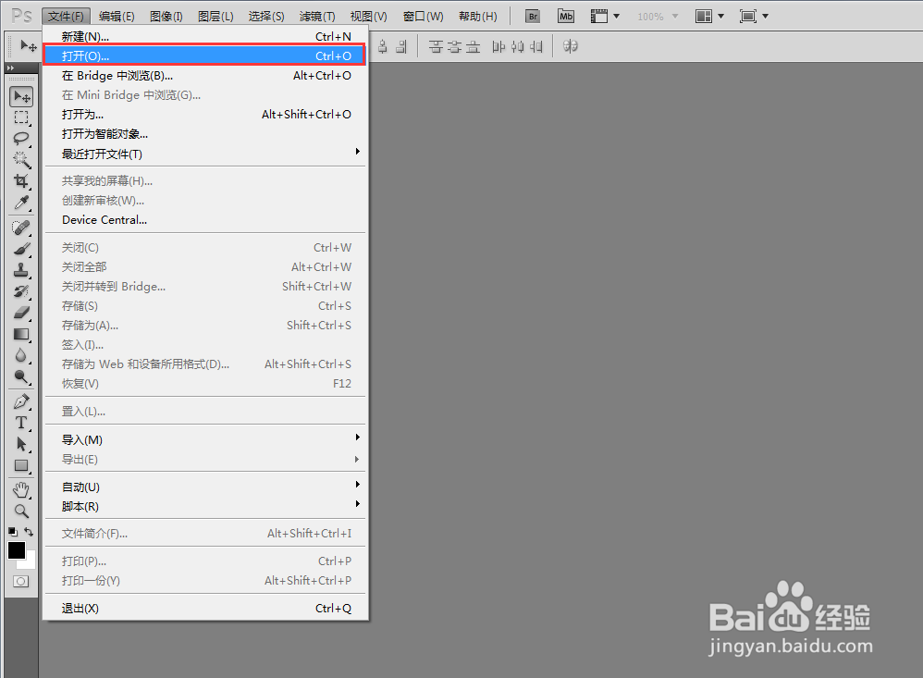
Task: Expand the 脚本(R) submenu
Action: coord(204,506)
